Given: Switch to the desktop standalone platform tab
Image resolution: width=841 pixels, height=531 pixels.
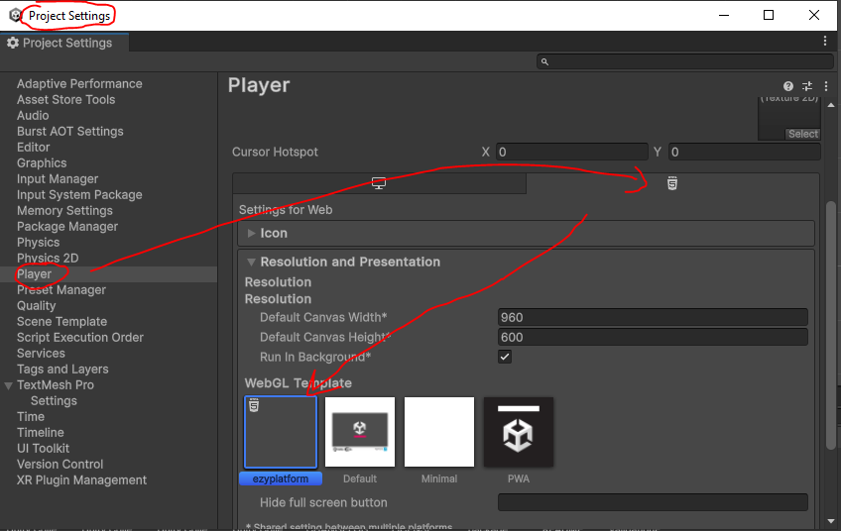Looking at the screenshot, I should (x=378, y=183).
